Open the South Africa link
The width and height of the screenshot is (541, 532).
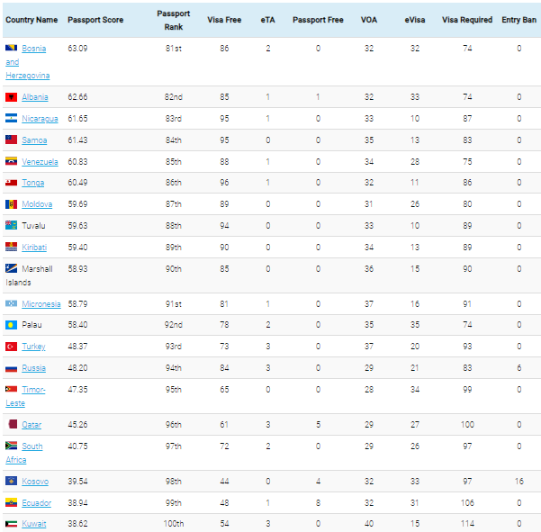click(24, 453)
